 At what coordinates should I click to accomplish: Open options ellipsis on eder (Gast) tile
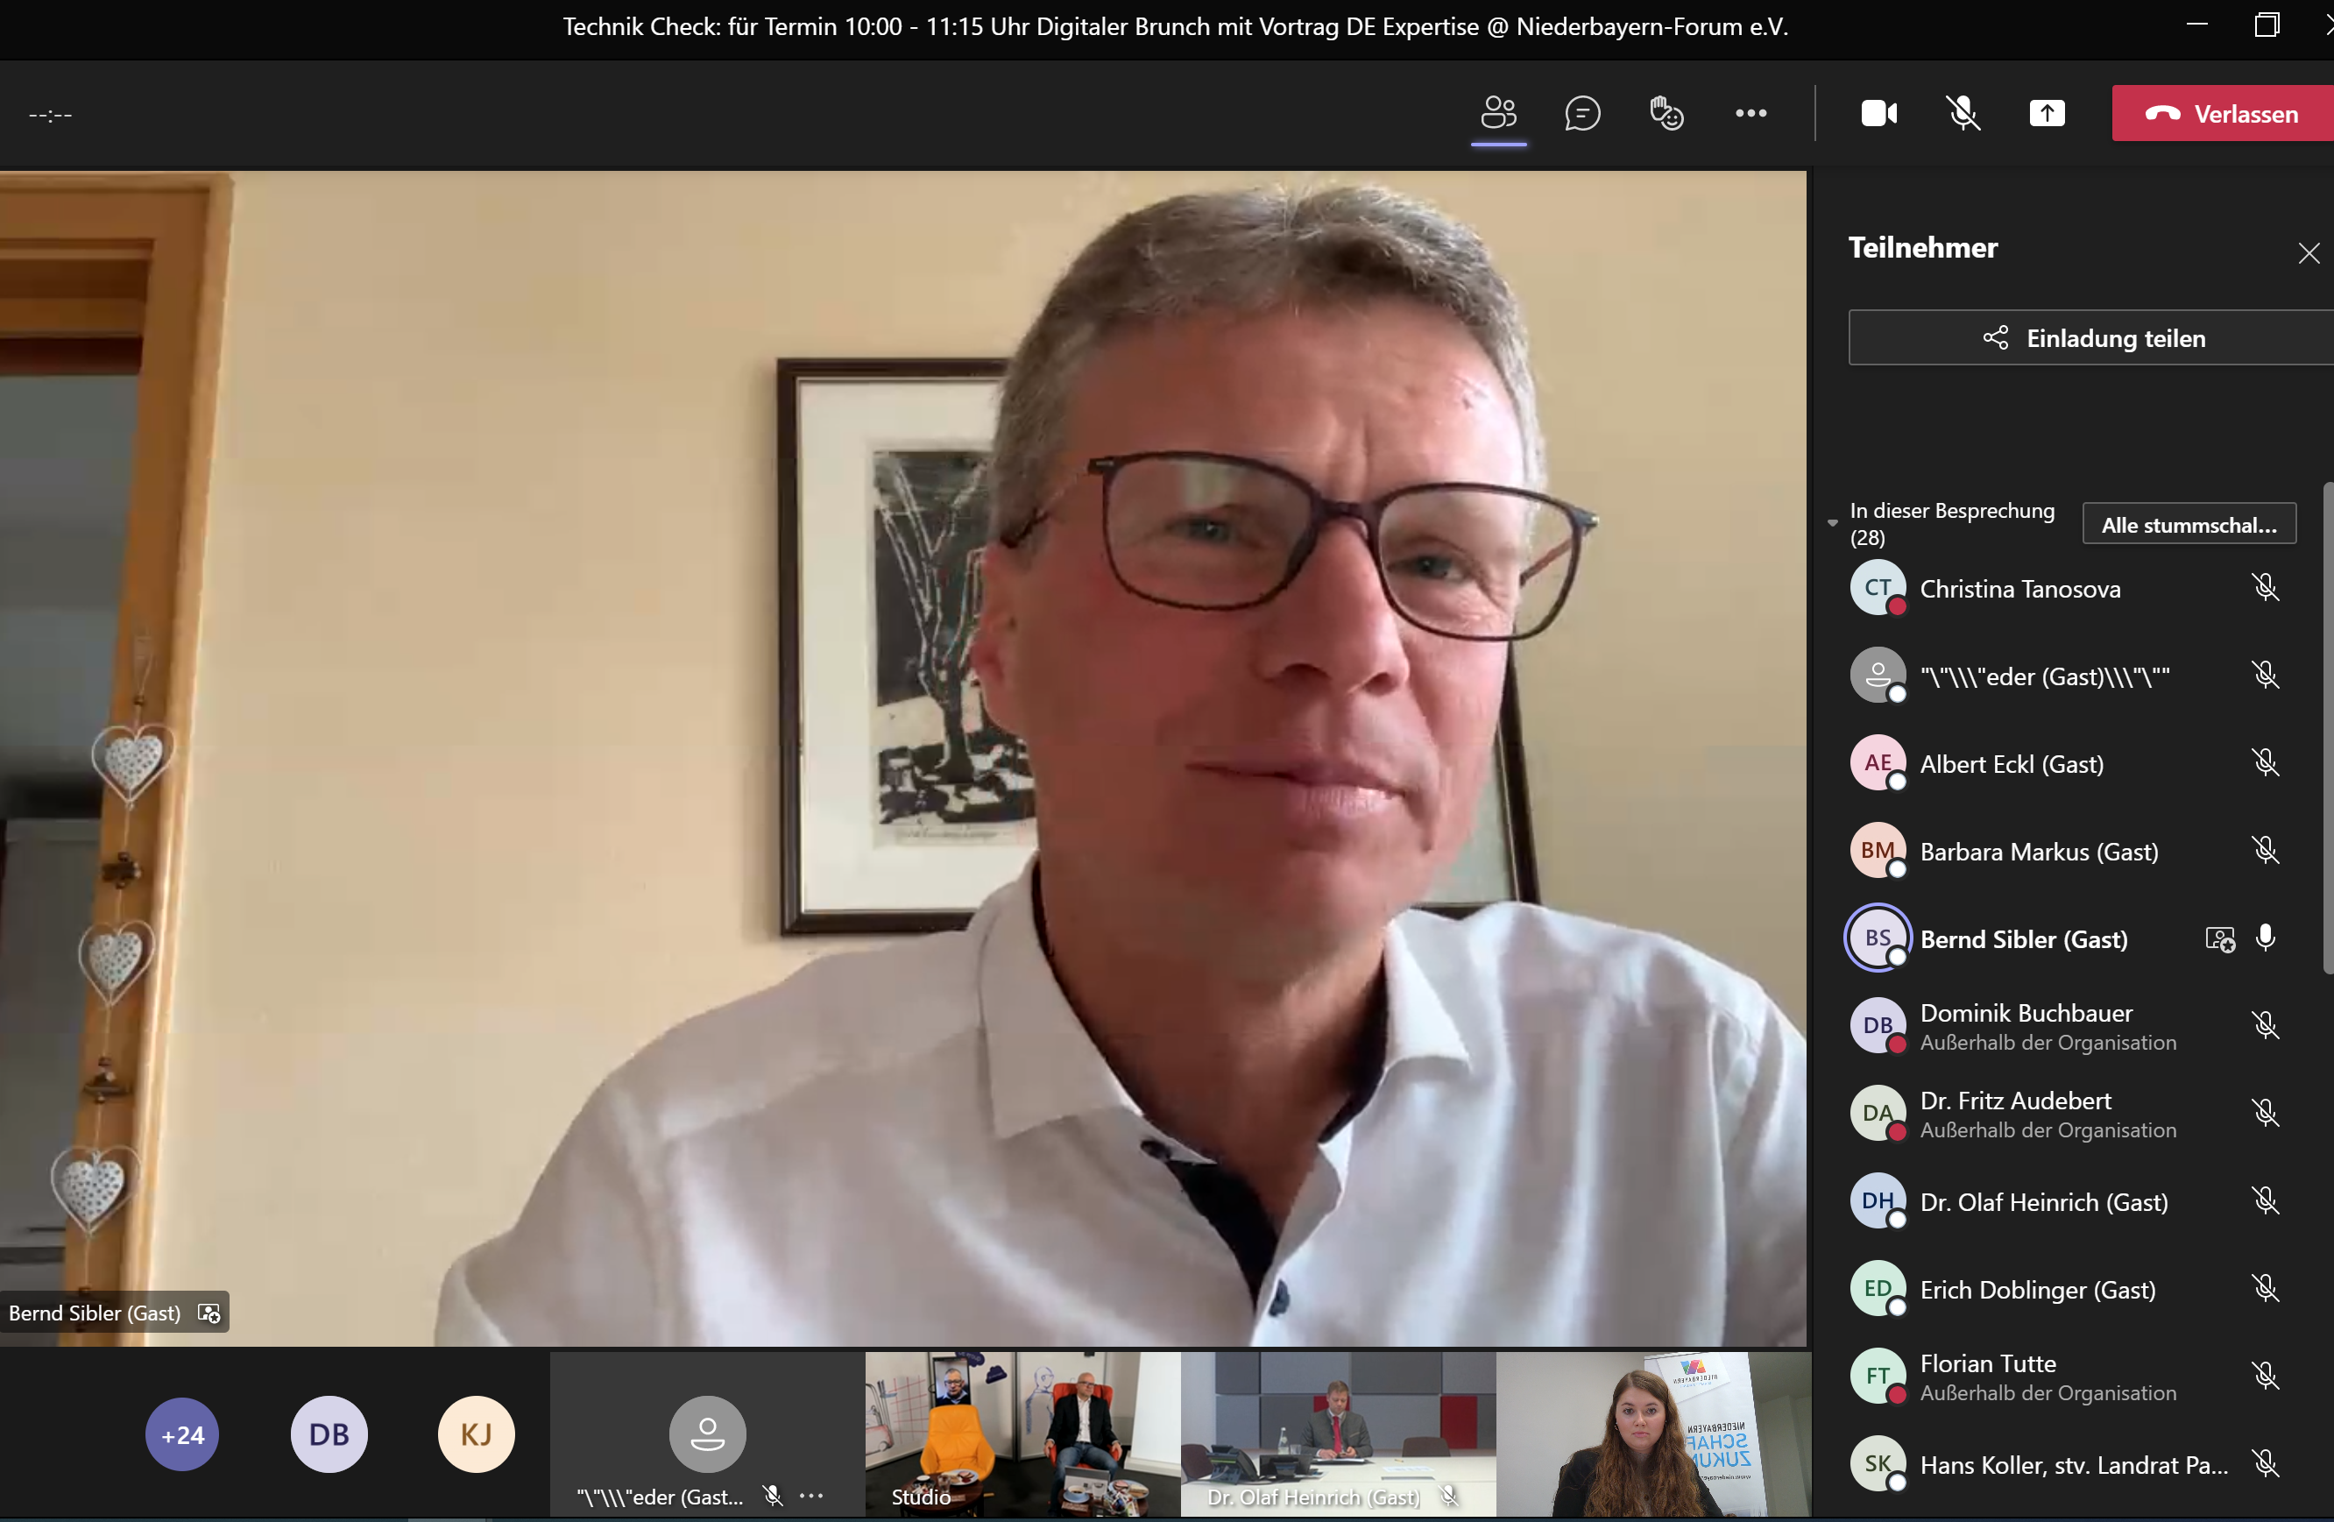[811, 1496]
